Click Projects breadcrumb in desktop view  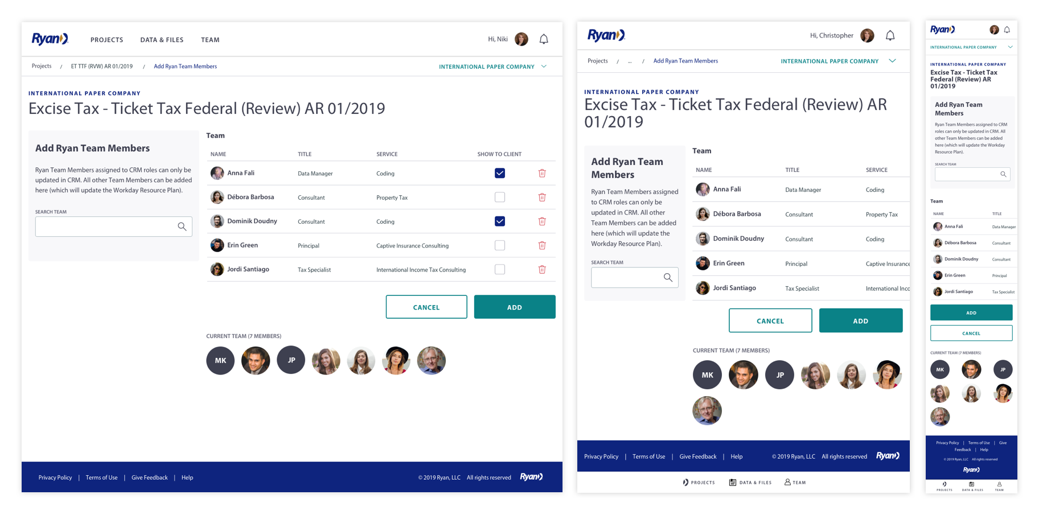[x=42, y=66]
